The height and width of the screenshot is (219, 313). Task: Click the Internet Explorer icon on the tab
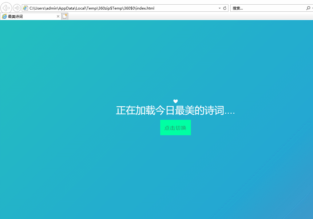[x=4, y=16]
